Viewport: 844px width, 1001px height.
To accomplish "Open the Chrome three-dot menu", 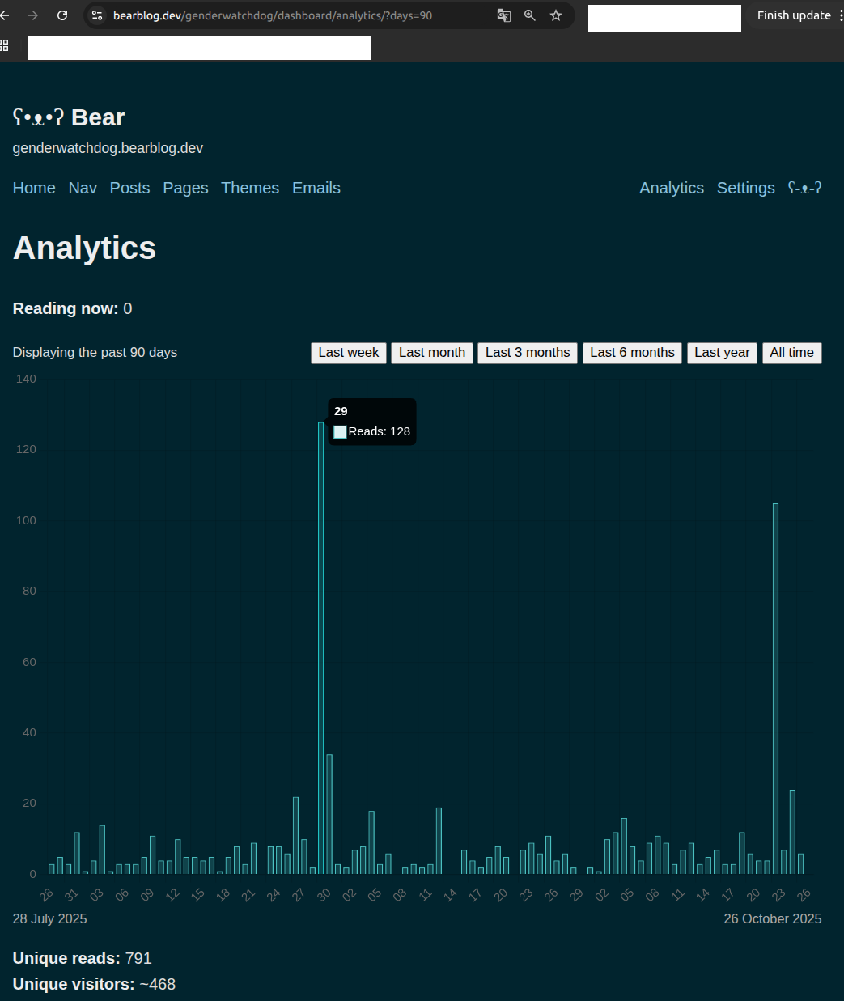I will (840, 15).
